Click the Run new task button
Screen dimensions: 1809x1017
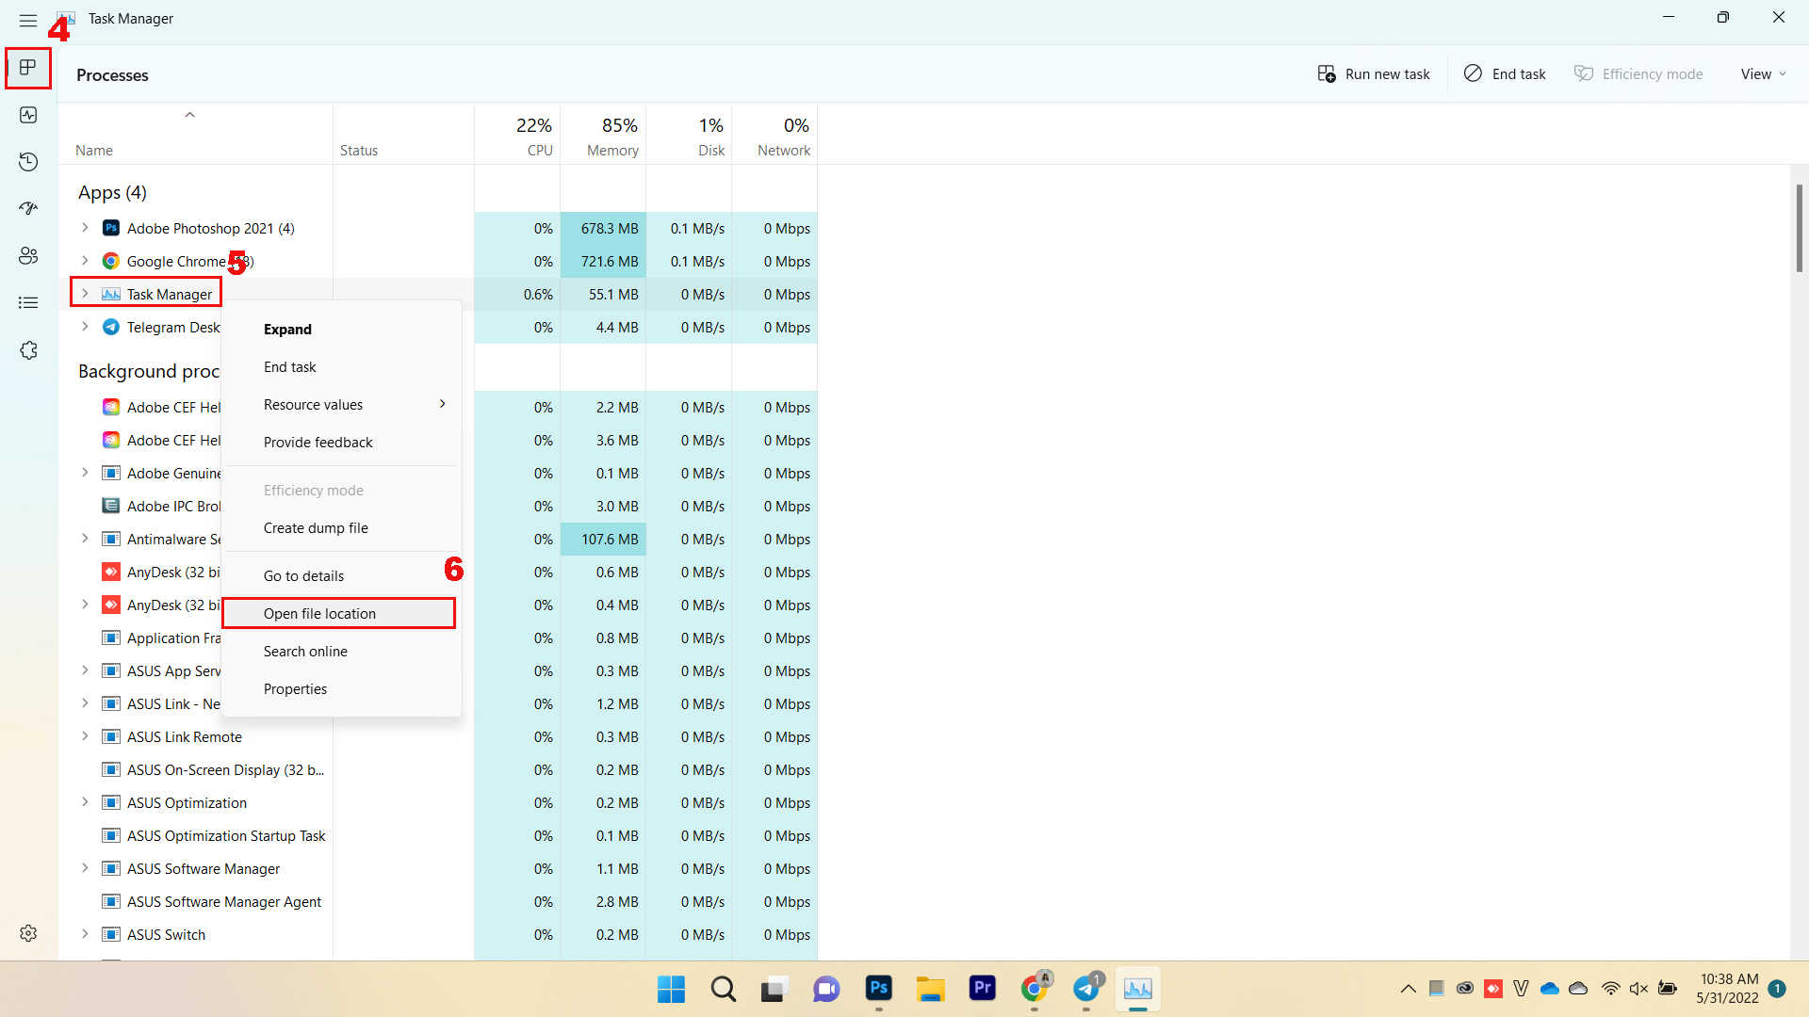[x=1374, y=74]
